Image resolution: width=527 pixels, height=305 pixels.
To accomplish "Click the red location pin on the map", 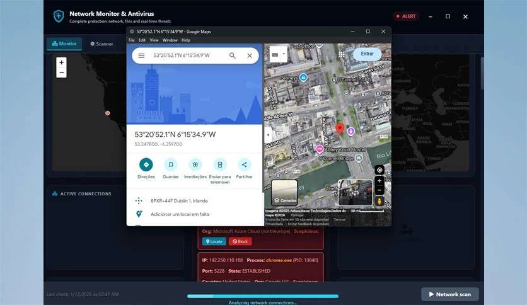I will click(340, 129).
